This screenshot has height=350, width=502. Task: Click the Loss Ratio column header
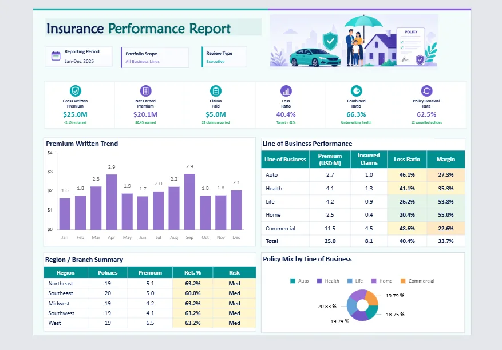coord(407,160)
